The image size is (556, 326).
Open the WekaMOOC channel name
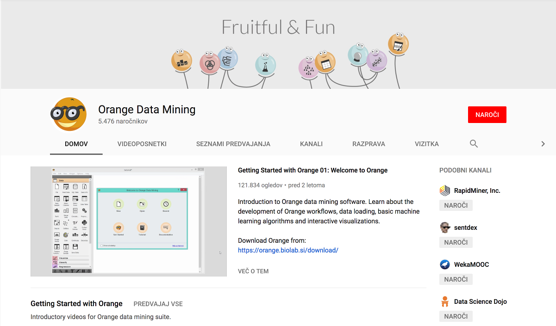pyautogui.click(x=472, y=264)
